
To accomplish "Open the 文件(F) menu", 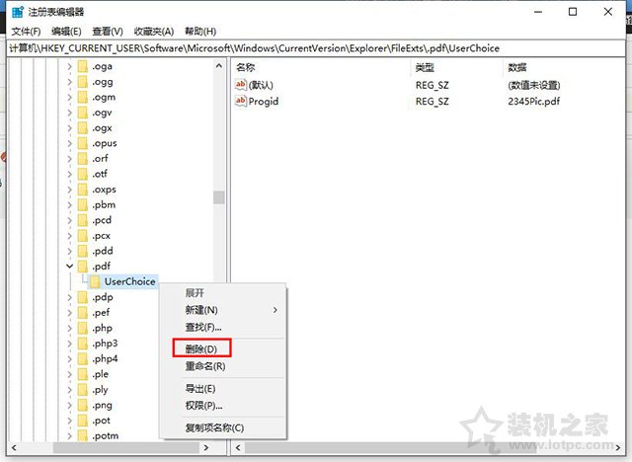I will point(26,32).
